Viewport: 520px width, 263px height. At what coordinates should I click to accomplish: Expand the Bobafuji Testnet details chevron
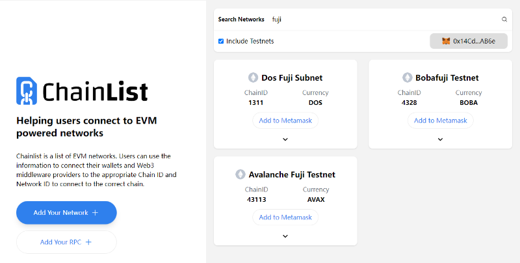(440, 139)
